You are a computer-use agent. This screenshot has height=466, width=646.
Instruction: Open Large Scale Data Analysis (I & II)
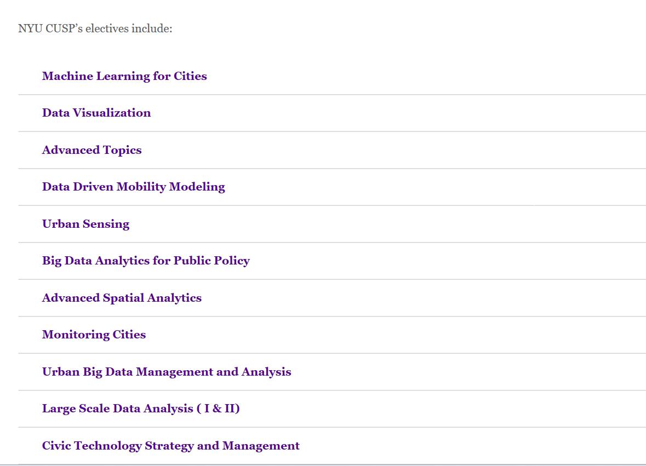click(141, 409)
